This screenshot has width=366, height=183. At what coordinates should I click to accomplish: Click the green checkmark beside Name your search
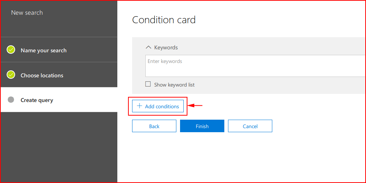pyautogui.click(x=11, y=50)
